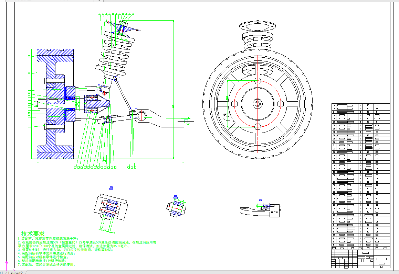Select the bottom hex bolt on the red bolt circle
The width and height of the screenshot is (399, 274).
click(x=257, y=126)
